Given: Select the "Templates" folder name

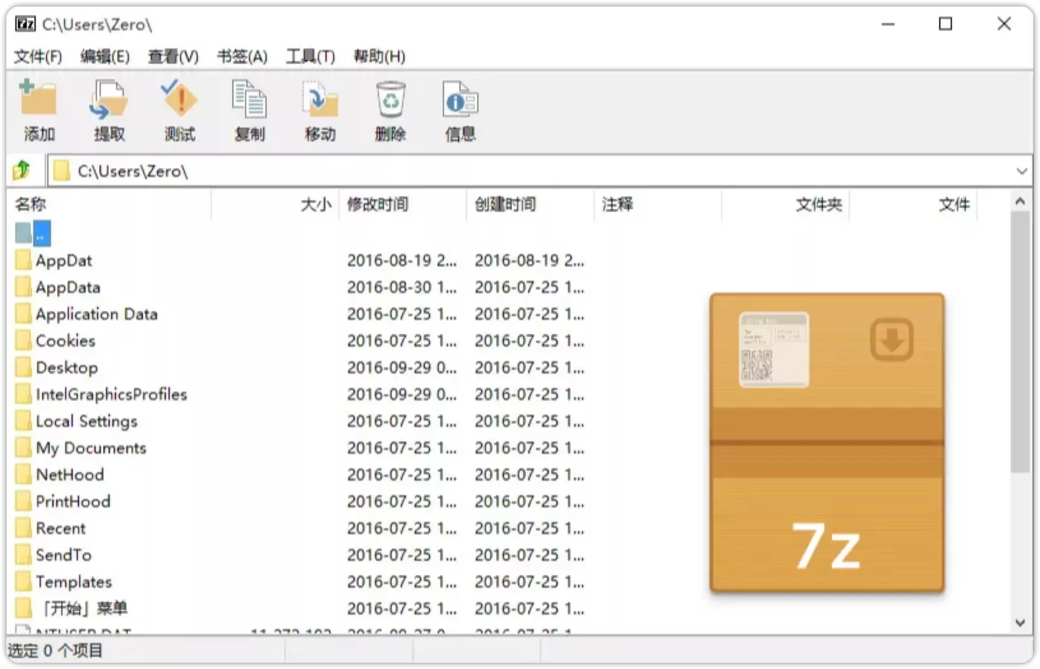Looking at the screenshot, I should 73,582.
